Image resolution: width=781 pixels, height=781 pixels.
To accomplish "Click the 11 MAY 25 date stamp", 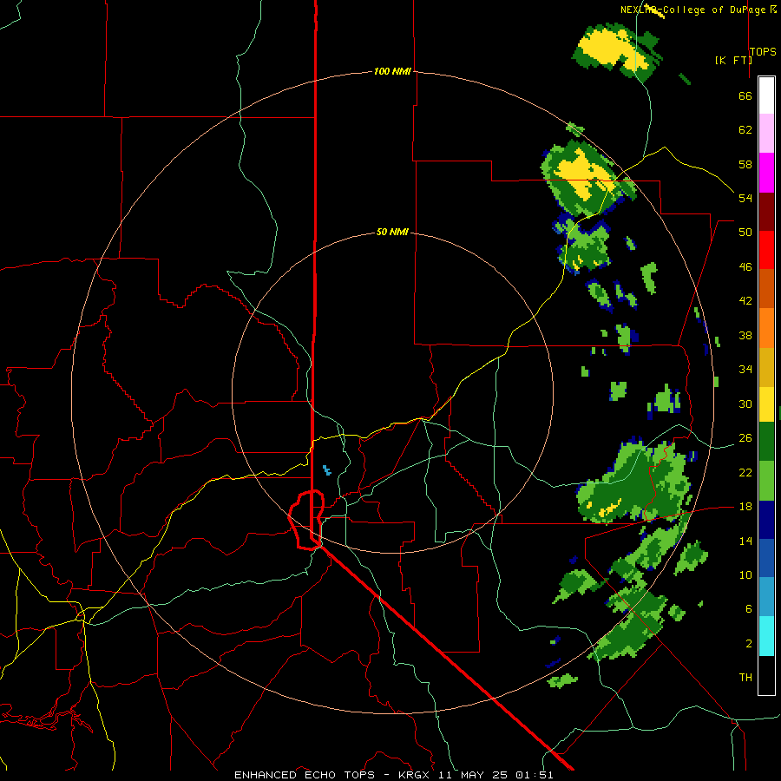I will coord(472,775).
